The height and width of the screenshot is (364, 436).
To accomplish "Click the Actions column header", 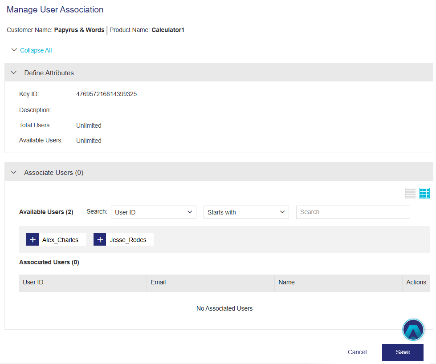I will pos(416,282).
